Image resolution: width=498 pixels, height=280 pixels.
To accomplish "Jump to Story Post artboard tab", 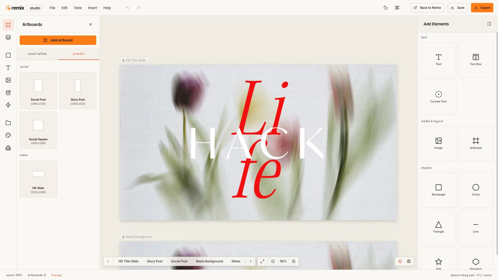I will coord(155,261).
